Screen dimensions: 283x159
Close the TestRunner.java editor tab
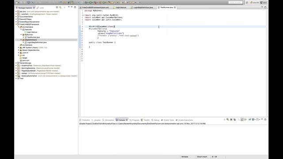point(175,8)
